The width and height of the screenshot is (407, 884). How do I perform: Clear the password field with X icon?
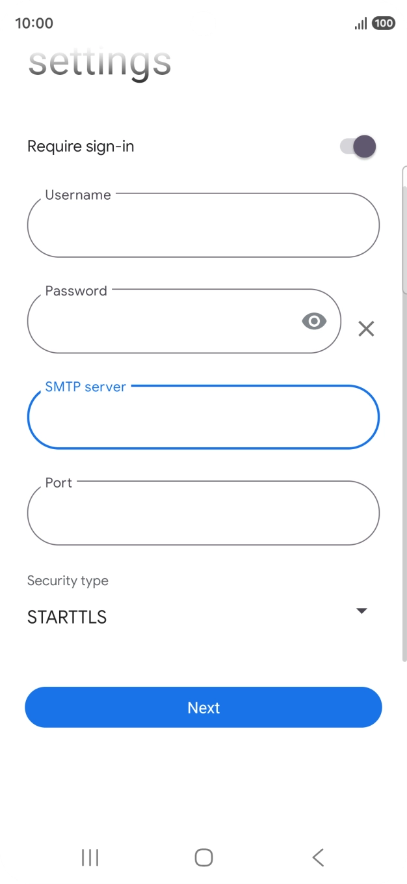pos(366,329)
